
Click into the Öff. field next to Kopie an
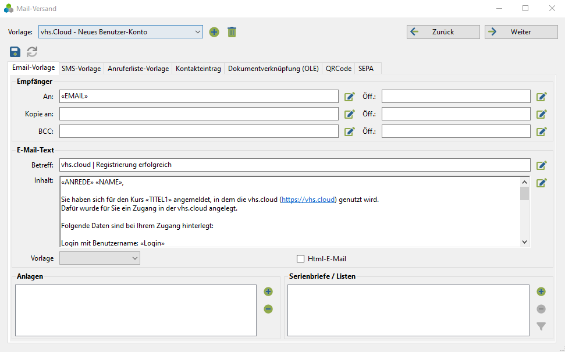[x=456, y=114]
